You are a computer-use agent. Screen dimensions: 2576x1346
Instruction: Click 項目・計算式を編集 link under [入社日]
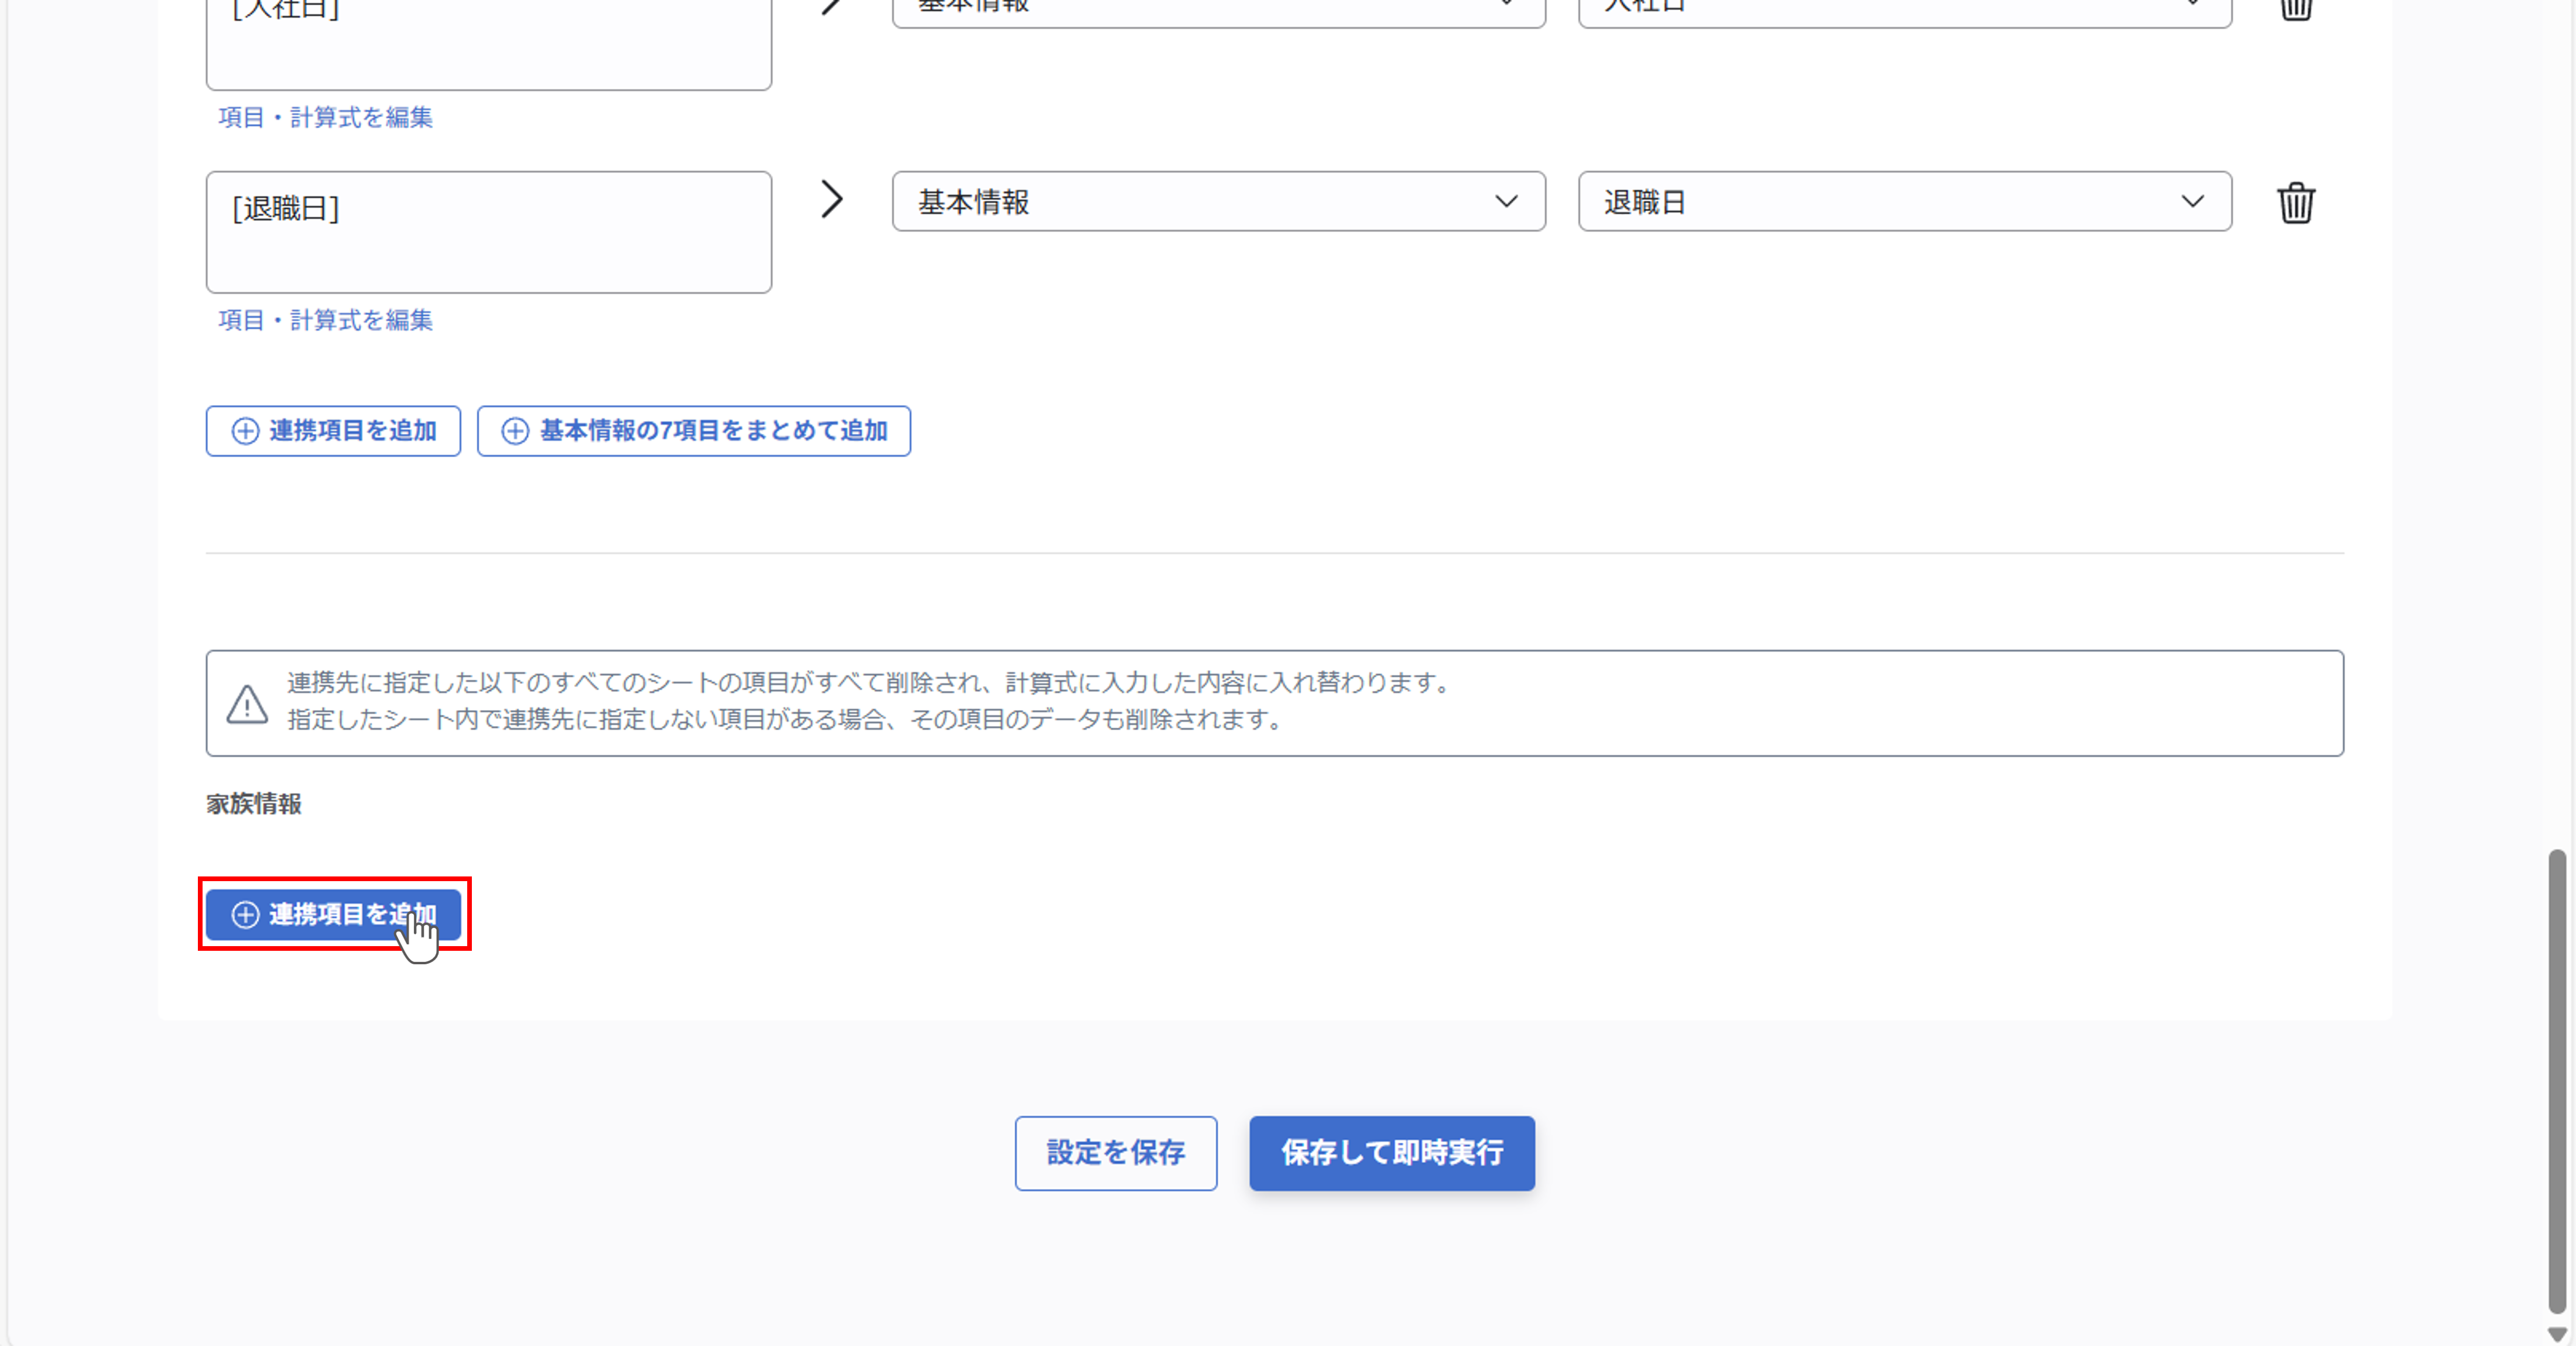(324, 117)
